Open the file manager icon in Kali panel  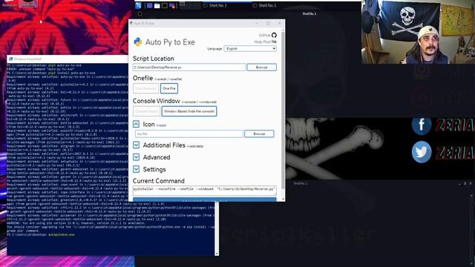coord(157,5)
